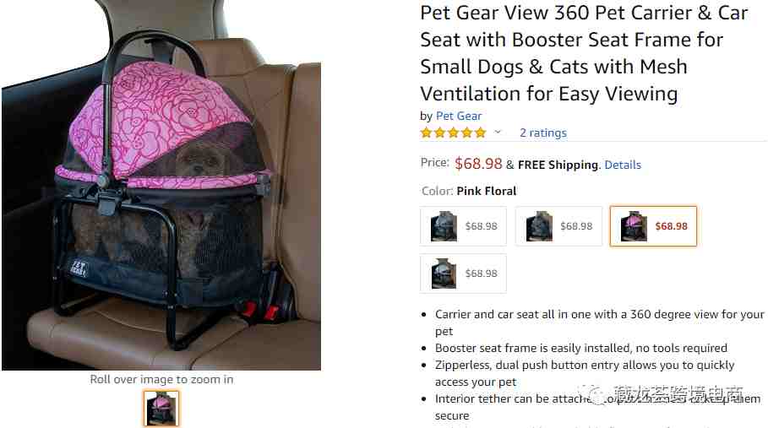Click the Roll over image to zoom in text
Image resolution: width=768 pixels, height=428 pixels.
161,379
